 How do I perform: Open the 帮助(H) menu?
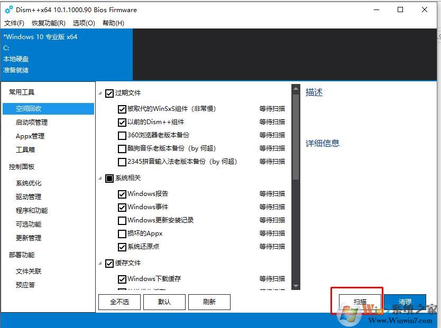(x=113, y=23)
